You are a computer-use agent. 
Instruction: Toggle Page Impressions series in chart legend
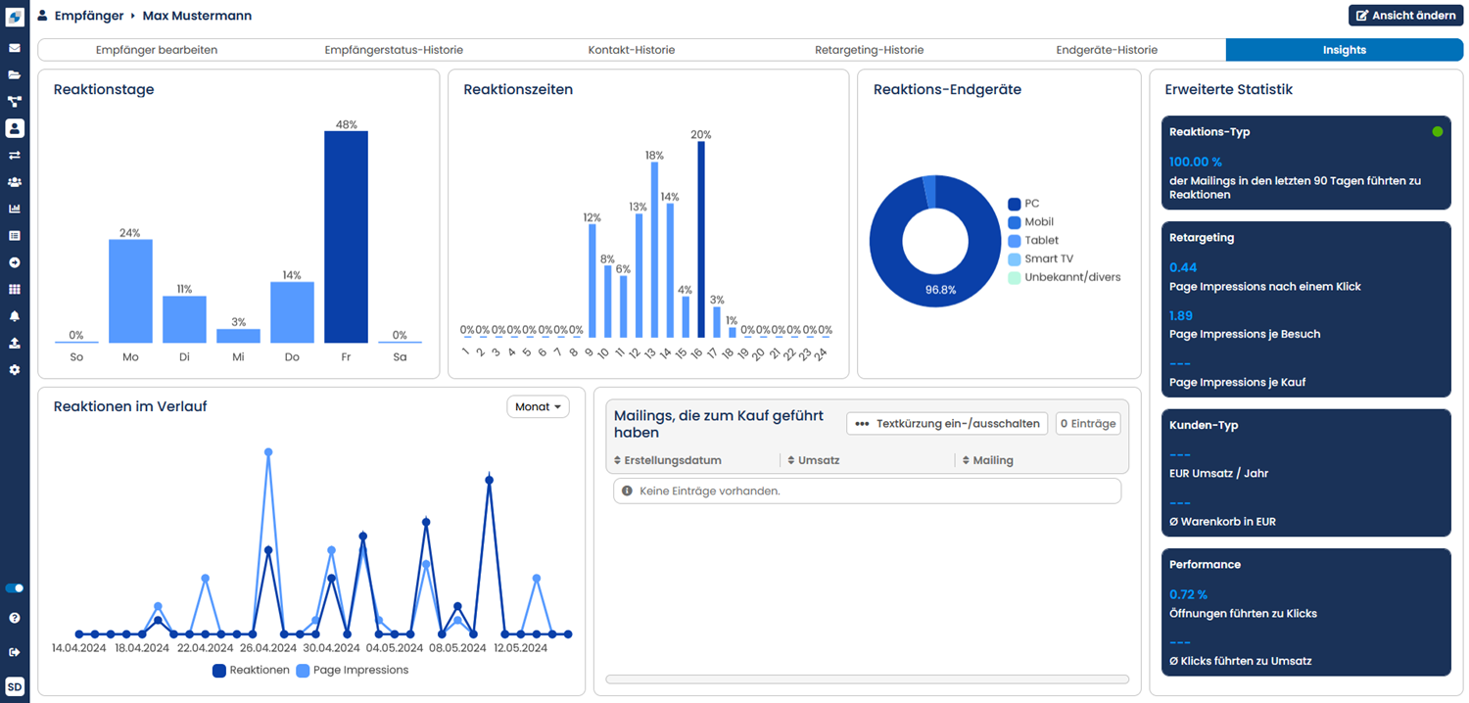(352, 671)
